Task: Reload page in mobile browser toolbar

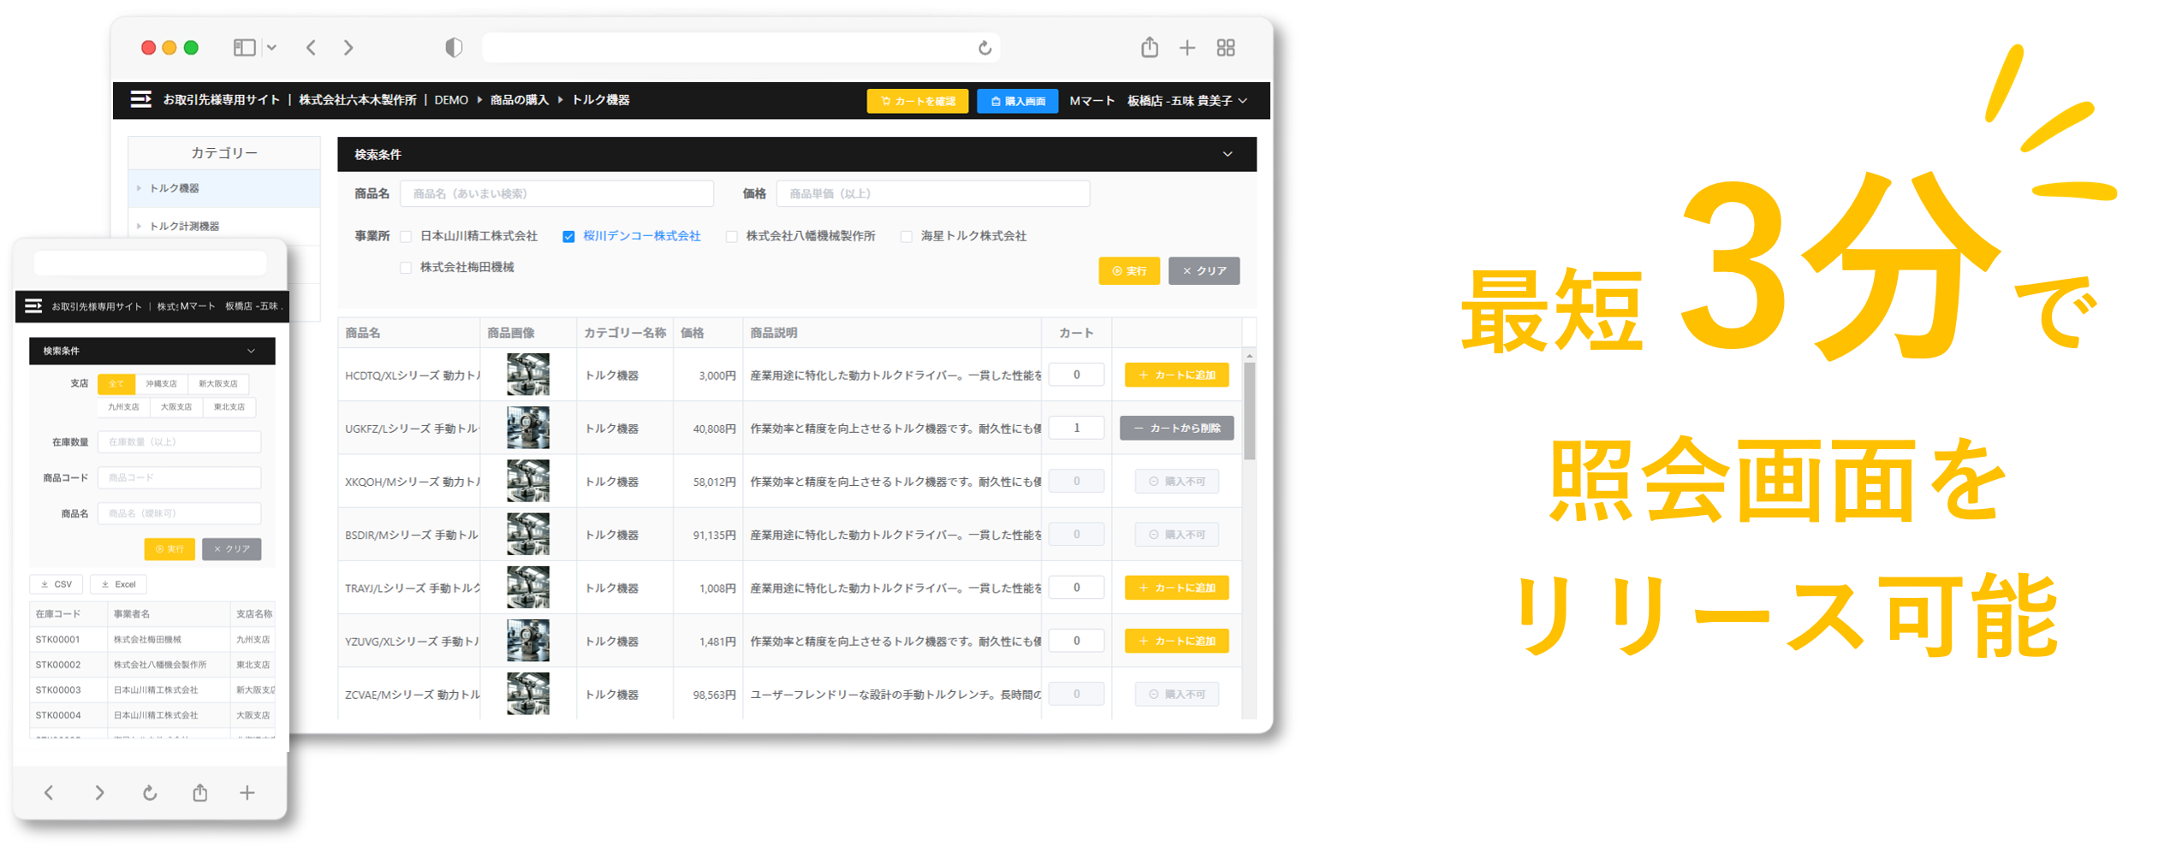Action: (x=150, y=793)
